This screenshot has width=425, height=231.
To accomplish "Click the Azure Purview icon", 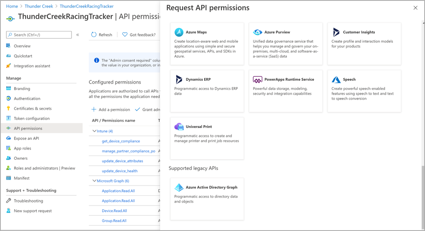I will (257, 32).
